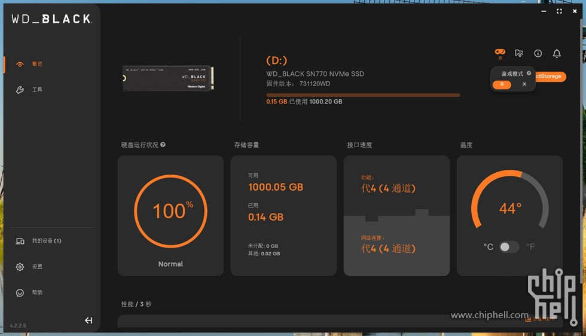Click the 4.2.2.5 version number

tap(18, 325)
